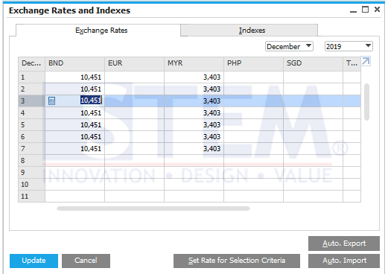Screen dimensions: 388x277
Task: Select row number 8 header
Action: coord(31,161)
